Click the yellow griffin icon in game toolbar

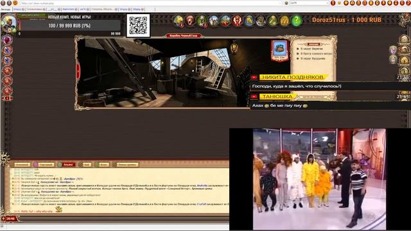pos(178,21)
